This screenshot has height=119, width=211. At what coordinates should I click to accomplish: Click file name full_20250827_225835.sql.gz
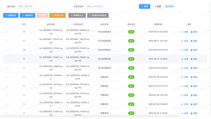click(x=51, y=32)
